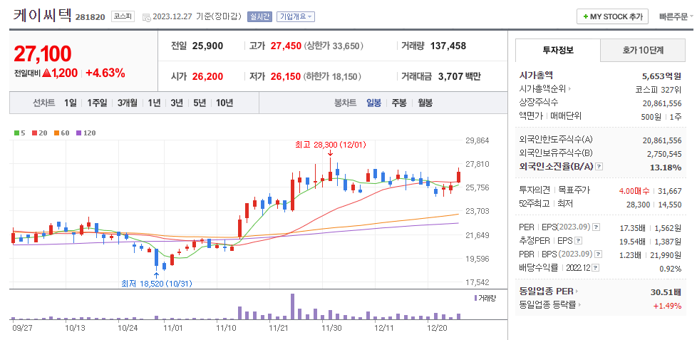The height and width of the screenshot is (340, 697).
Task: Click the 배당수익률 value 0.92%
Action: [x=670, y=269]
